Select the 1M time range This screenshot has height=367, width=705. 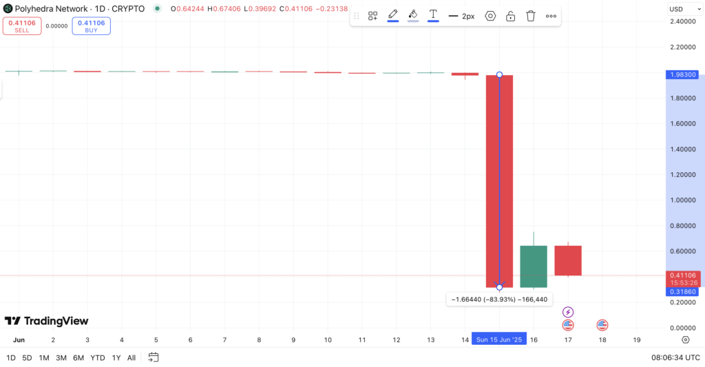pos(43,358)
